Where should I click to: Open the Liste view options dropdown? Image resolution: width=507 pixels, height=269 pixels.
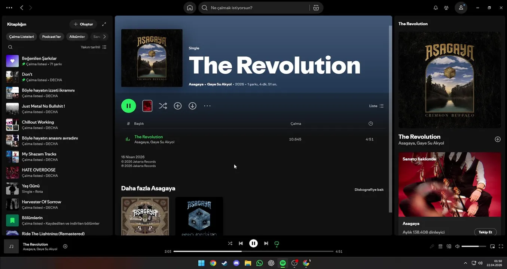point(376,106)
